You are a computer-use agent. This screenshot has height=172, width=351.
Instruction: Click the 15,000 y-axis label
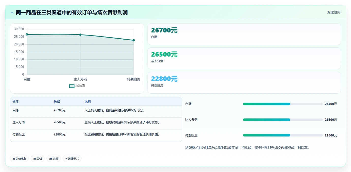click(x=19, y=52)
